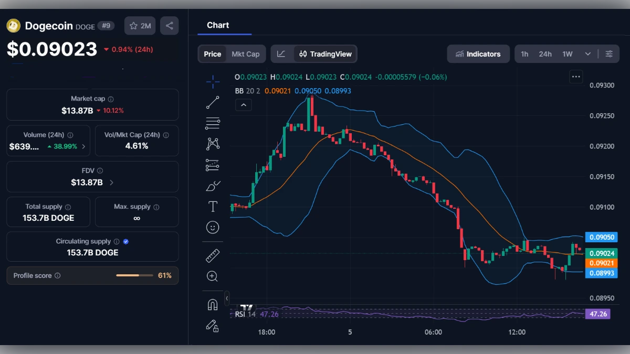Viewport: 630px width, 354px height.
Task: Open the Indicators panel
Action: [478, 53]
